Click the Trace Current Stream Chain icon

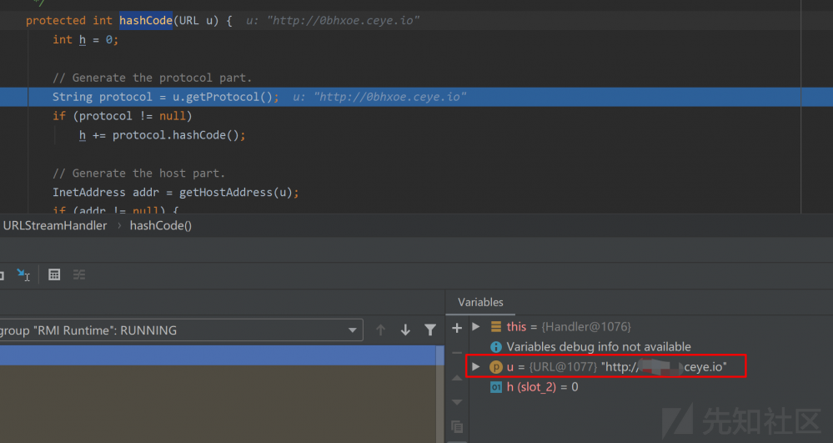point(79,274)
